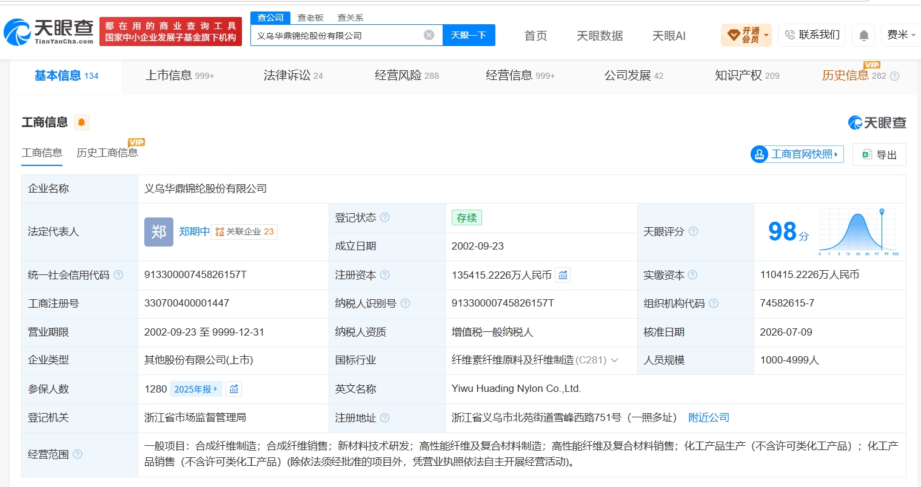
Task: Open the 历史信息 VIP tab
Action: click(x=854, y=76)
